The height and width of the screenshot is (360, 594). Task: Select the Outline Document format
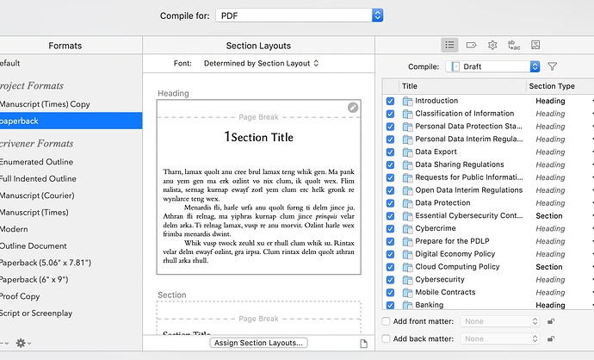[x=71, y=246]
